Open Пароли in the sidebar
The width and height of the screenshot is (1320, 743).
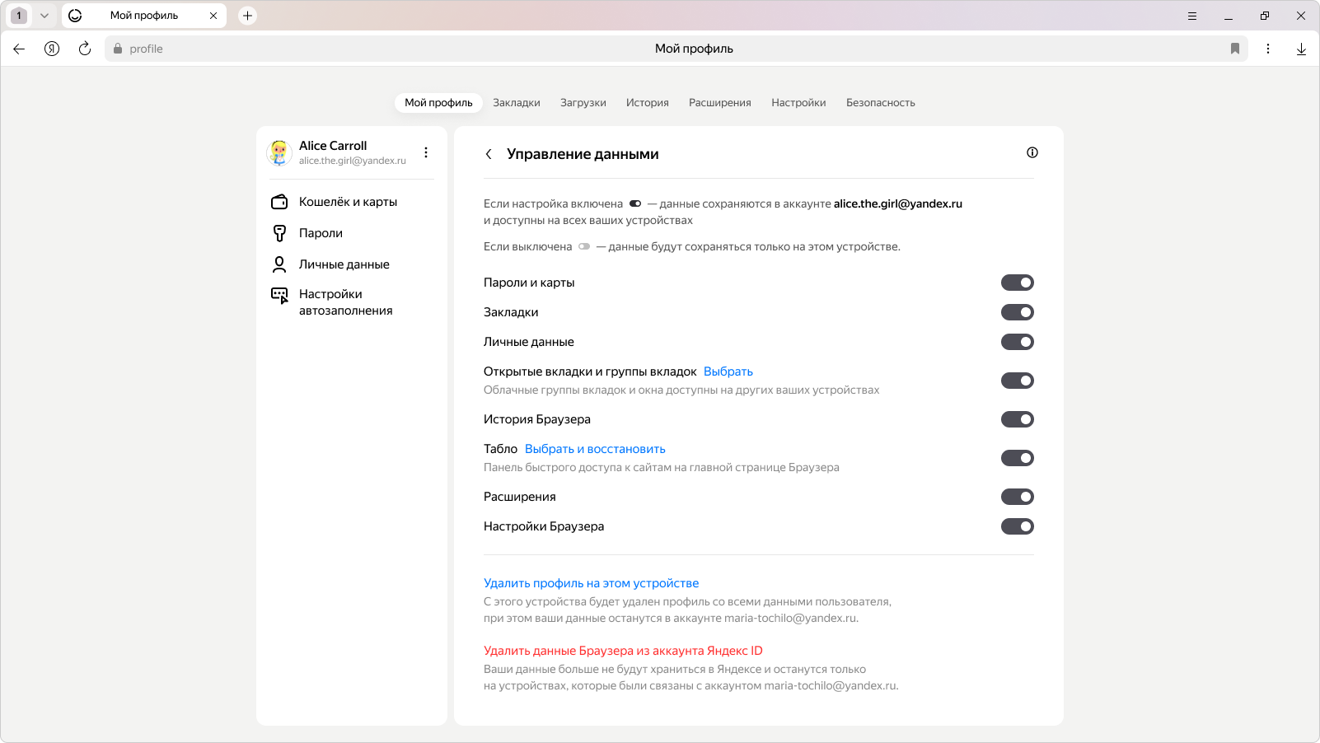click(321, 233)
